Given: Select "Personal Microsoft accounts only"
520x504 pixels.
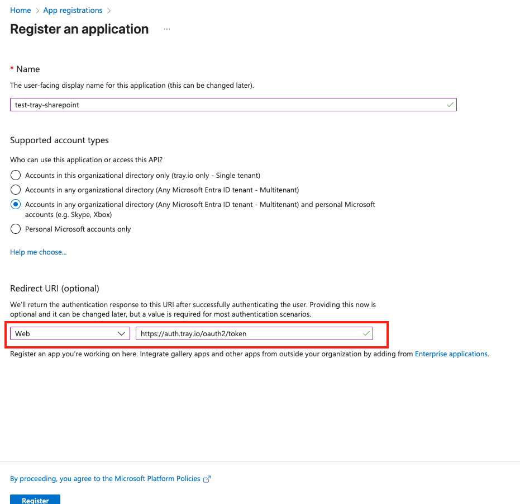Looking at the screenshot, I should 16,229.
